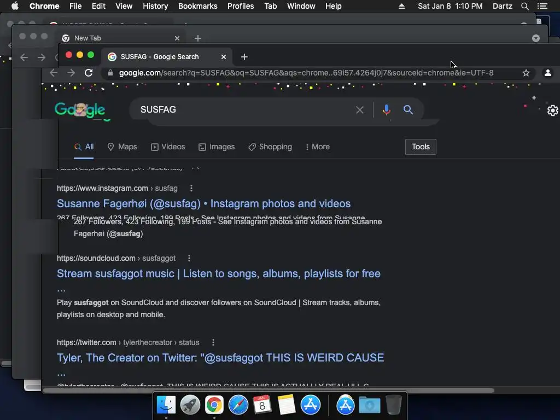The image size is (560, 420).
Task: Open Susanne Fagerhøi Instagram result link
Action: click(x=203, y=203)
